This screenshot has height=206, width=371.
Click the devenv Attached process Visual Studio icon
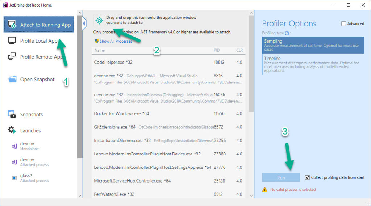point(14,162)
